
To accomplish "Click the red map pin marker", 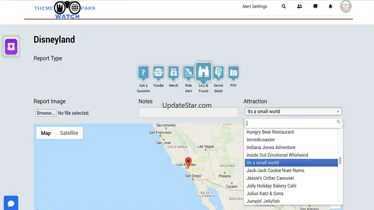I will (x=188, y=163).
